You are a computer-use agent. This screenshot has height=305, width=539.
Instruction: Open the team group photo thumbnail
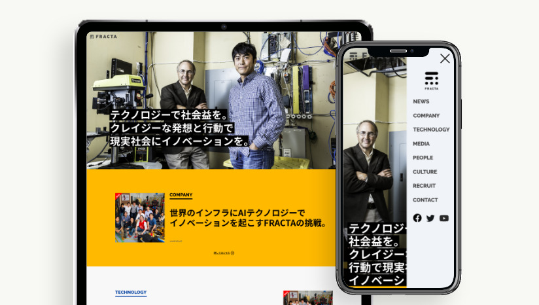[x=140, y=218]
